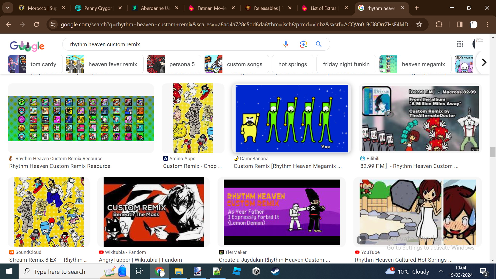496x279 pixels.
Task: Open the tab search dropdown arrow
Action: tap(8, 8)
